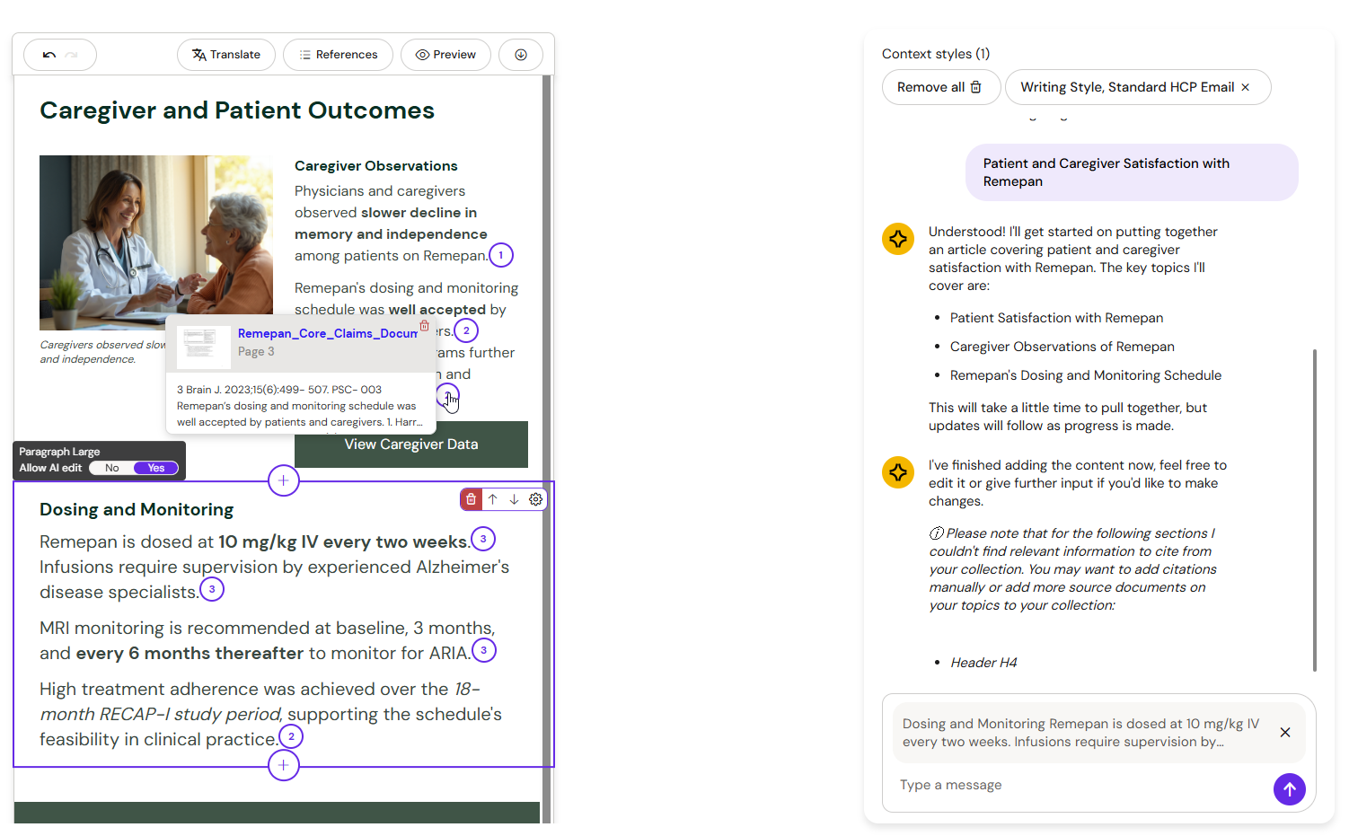Viewport: 1349px width, 836px height.
Task: Click the 'Caregiver and Patient Outcomes' heading
Action: (x=237, y=110)
